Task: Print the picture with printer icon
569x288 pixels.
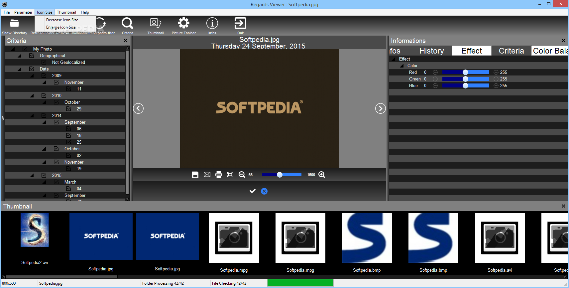Action: pyautogui.click(x=219, y=175)
